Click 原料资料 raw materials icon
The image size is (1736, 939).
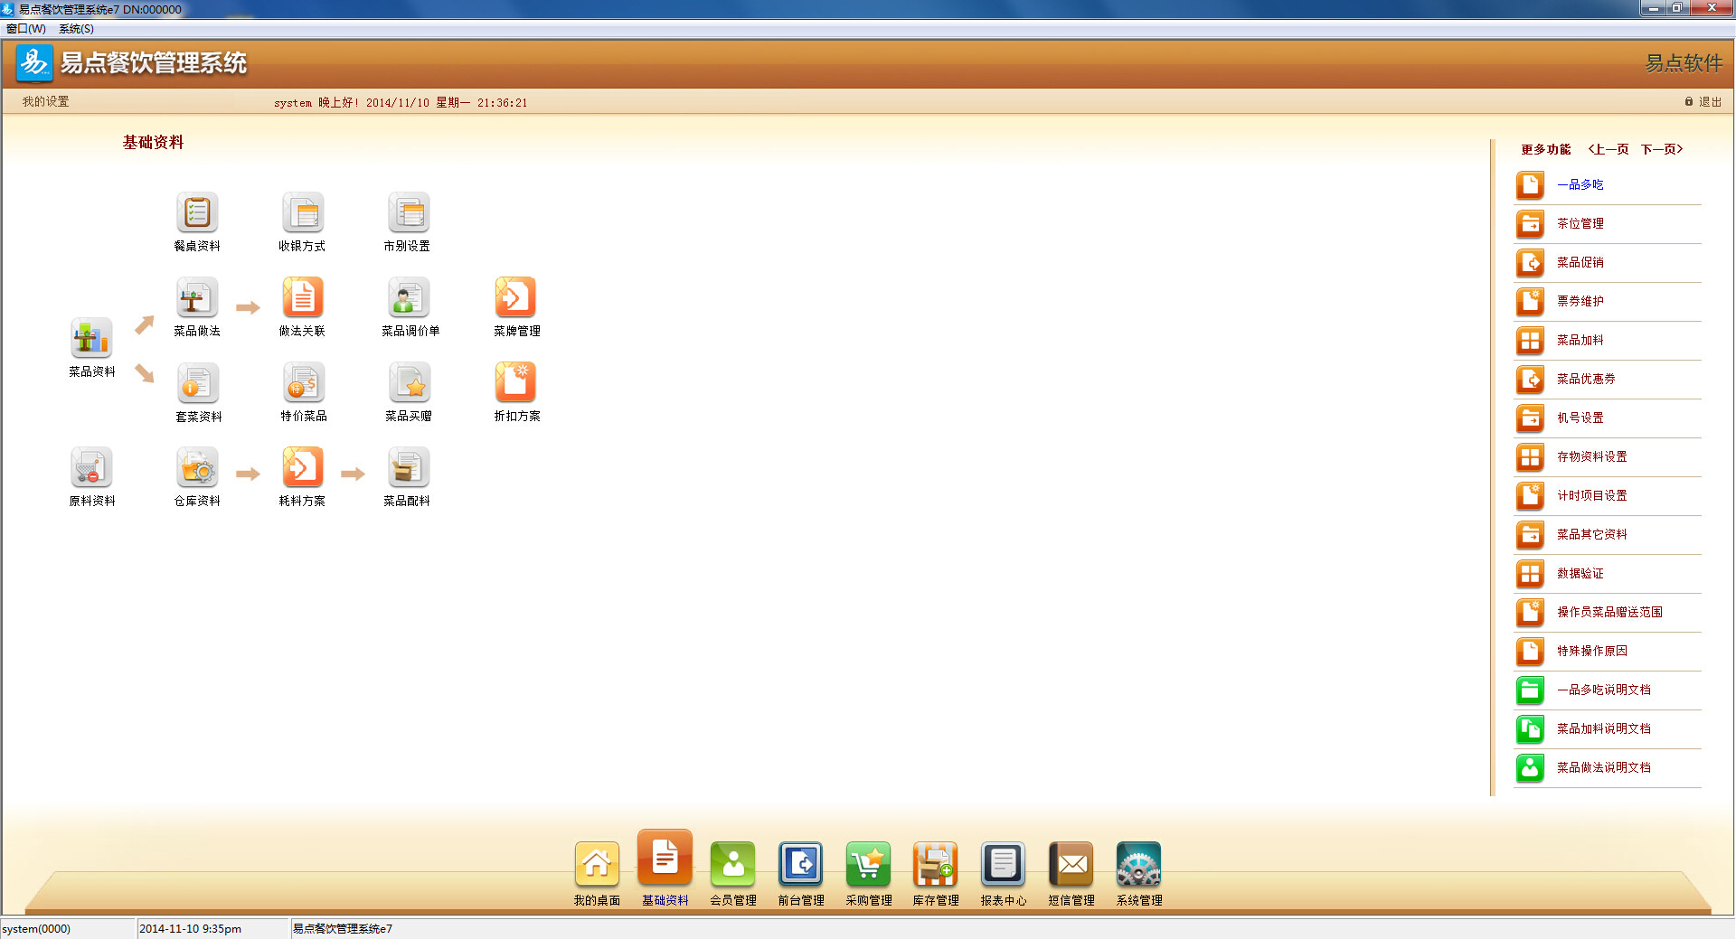tap(91, 468)
